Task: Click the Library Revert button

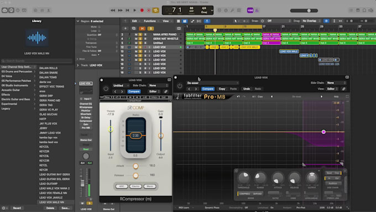Action: 17,208
